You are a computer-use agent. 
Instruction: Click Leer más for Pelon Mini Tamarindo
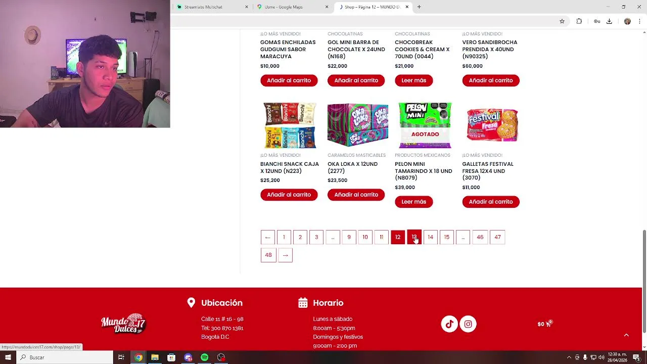click(414, 202)
